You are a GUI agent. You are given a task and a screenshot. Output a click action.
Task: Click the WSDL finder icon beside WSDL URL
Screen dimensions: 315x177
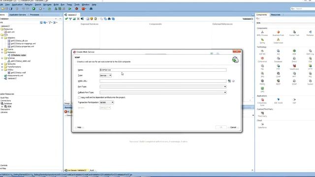click(229, 81)
